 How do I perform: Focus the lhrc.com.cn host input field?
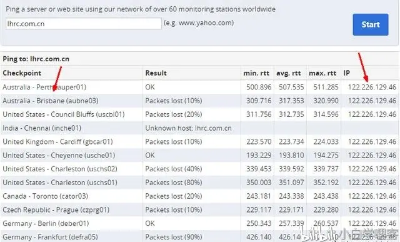pyautogui.click(x=84, y=24)
